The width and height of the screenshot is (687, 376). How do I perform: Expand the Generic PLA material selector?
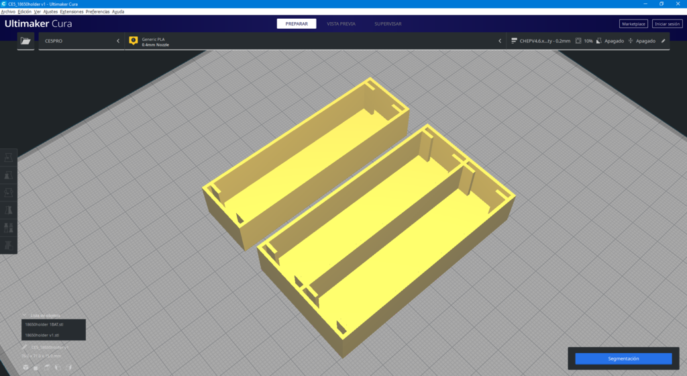[313, 41]
